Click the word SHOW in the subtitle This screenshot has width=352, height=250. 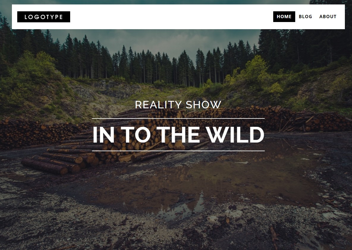tap(203, 105)
